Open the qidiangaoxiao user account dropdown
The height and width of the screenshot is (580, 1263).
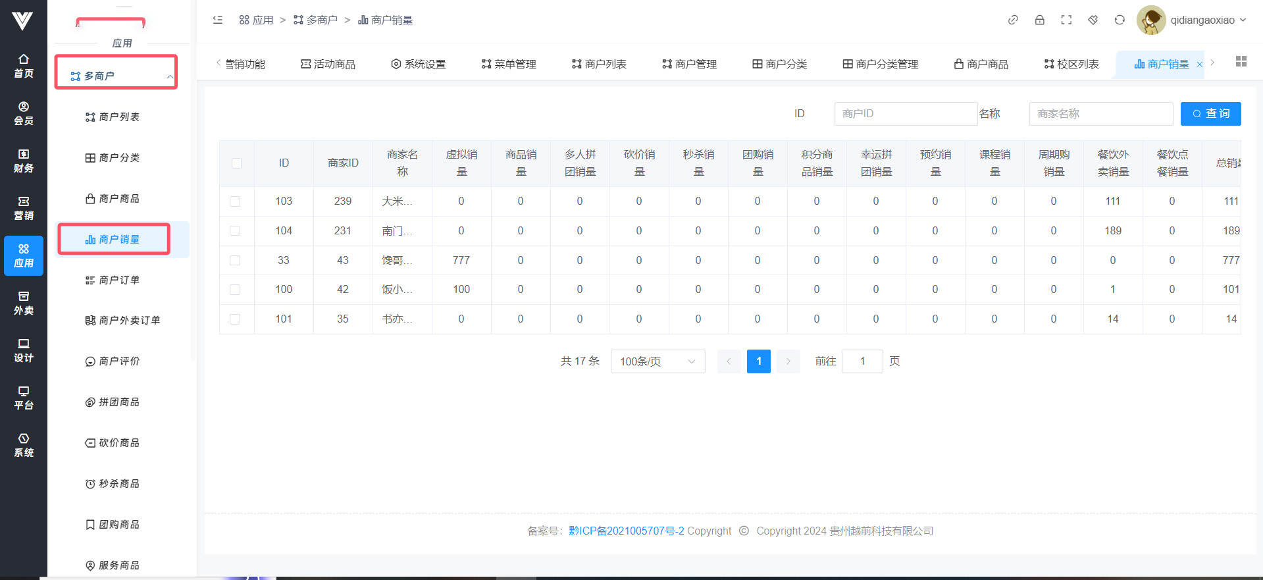coord(1193,20)
